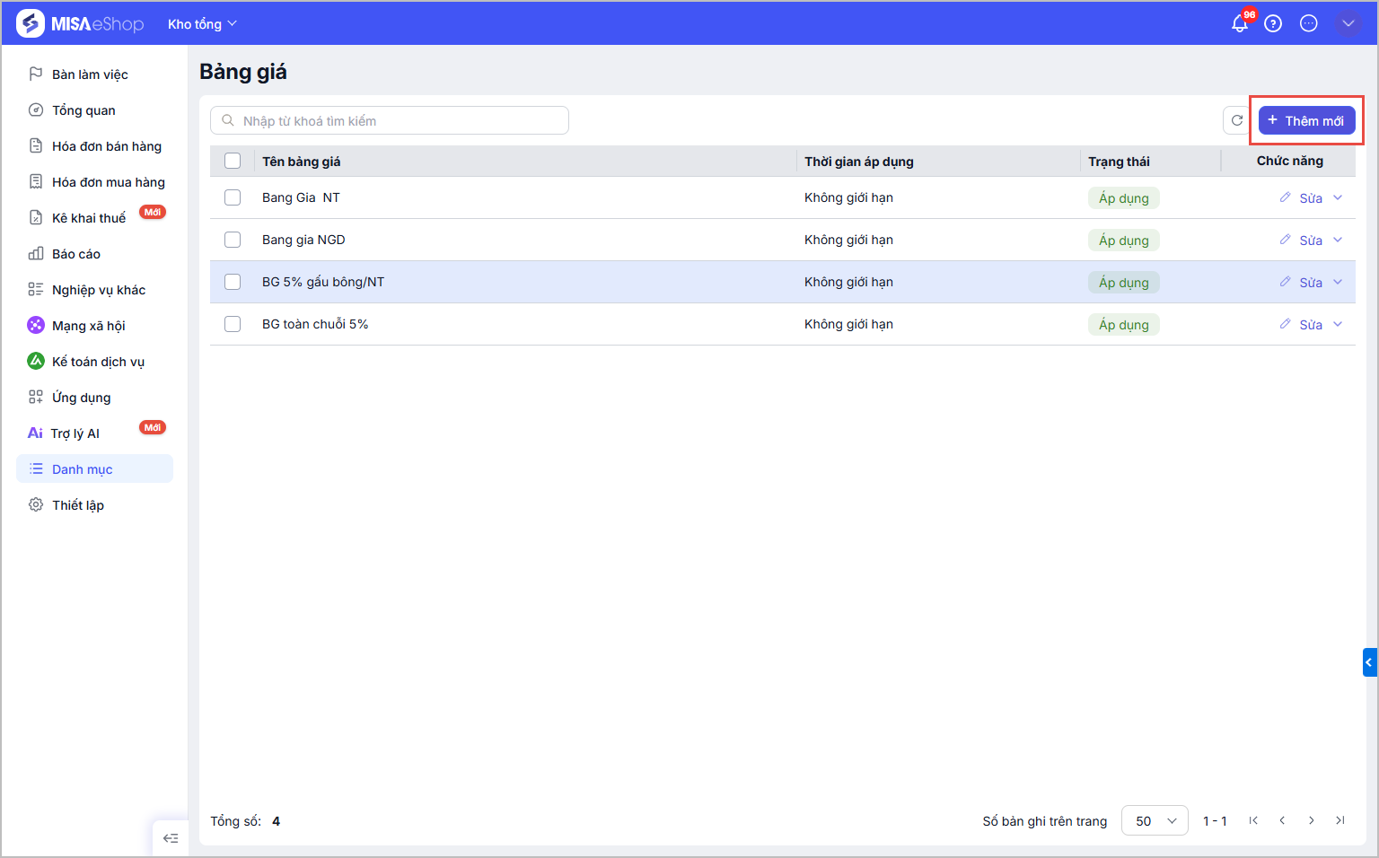Open Hóa đơn bán hàng in sidebar

click(106, 146)
